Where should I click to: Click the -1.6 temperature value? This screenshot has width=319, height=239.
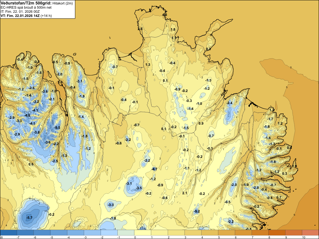click(x=39, y=73)
